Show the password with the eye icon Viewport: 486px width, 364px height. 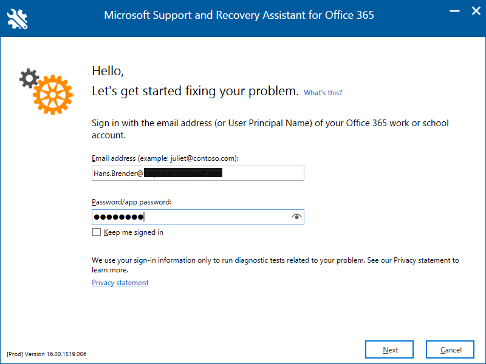coord(296,217)
